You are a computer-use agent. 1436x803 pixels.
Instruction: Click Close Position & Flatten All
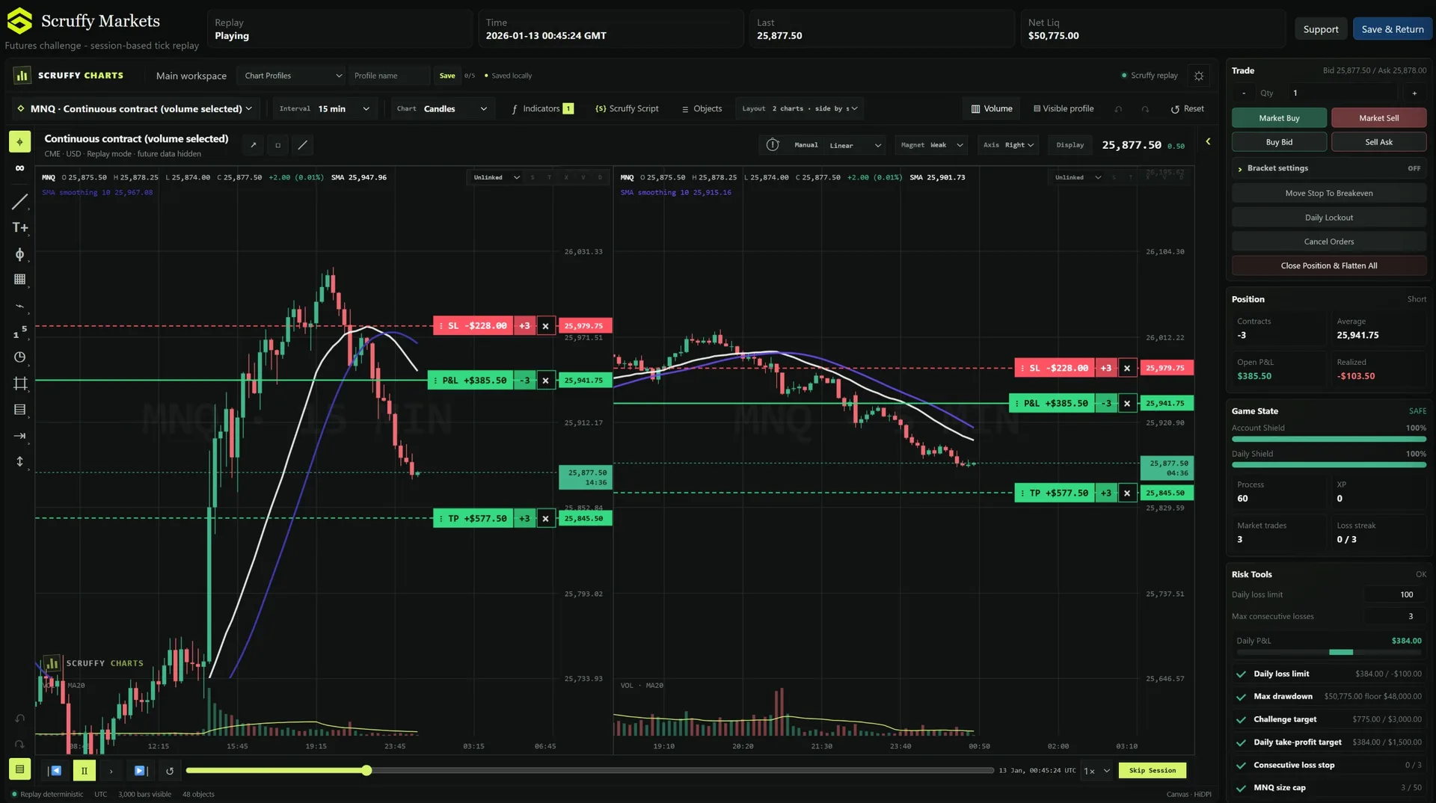[1328, 265]
